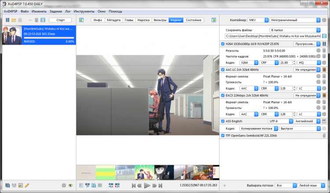Open the Инструменты menu
The width and height of the screenshot is (330, 193).
(x=84, y=11)
